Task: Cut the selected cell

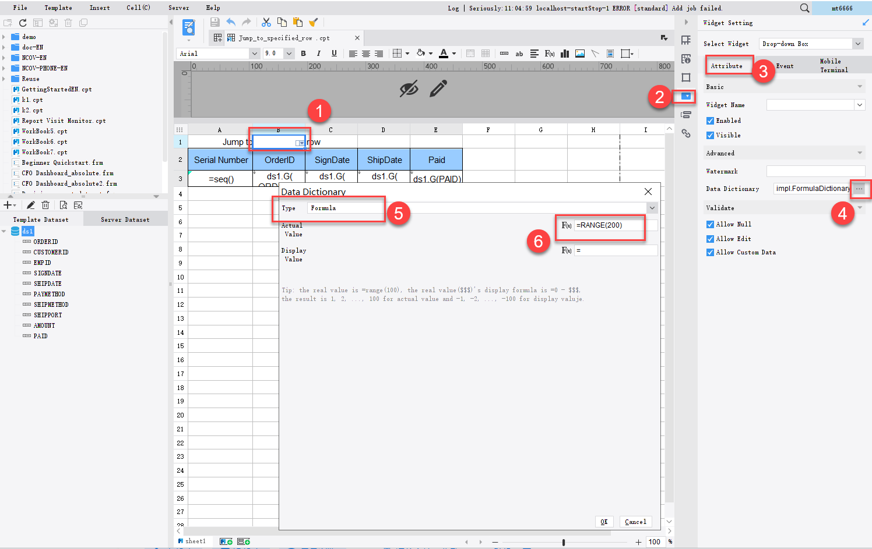Action: coord(266,22)
